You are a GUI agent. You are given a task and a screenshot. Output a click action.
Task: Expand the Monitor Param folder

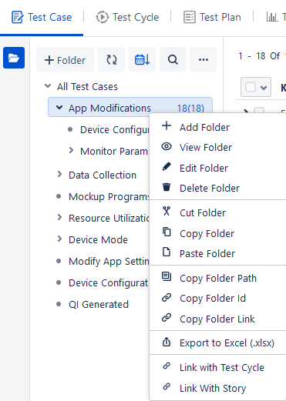(71, 150)
